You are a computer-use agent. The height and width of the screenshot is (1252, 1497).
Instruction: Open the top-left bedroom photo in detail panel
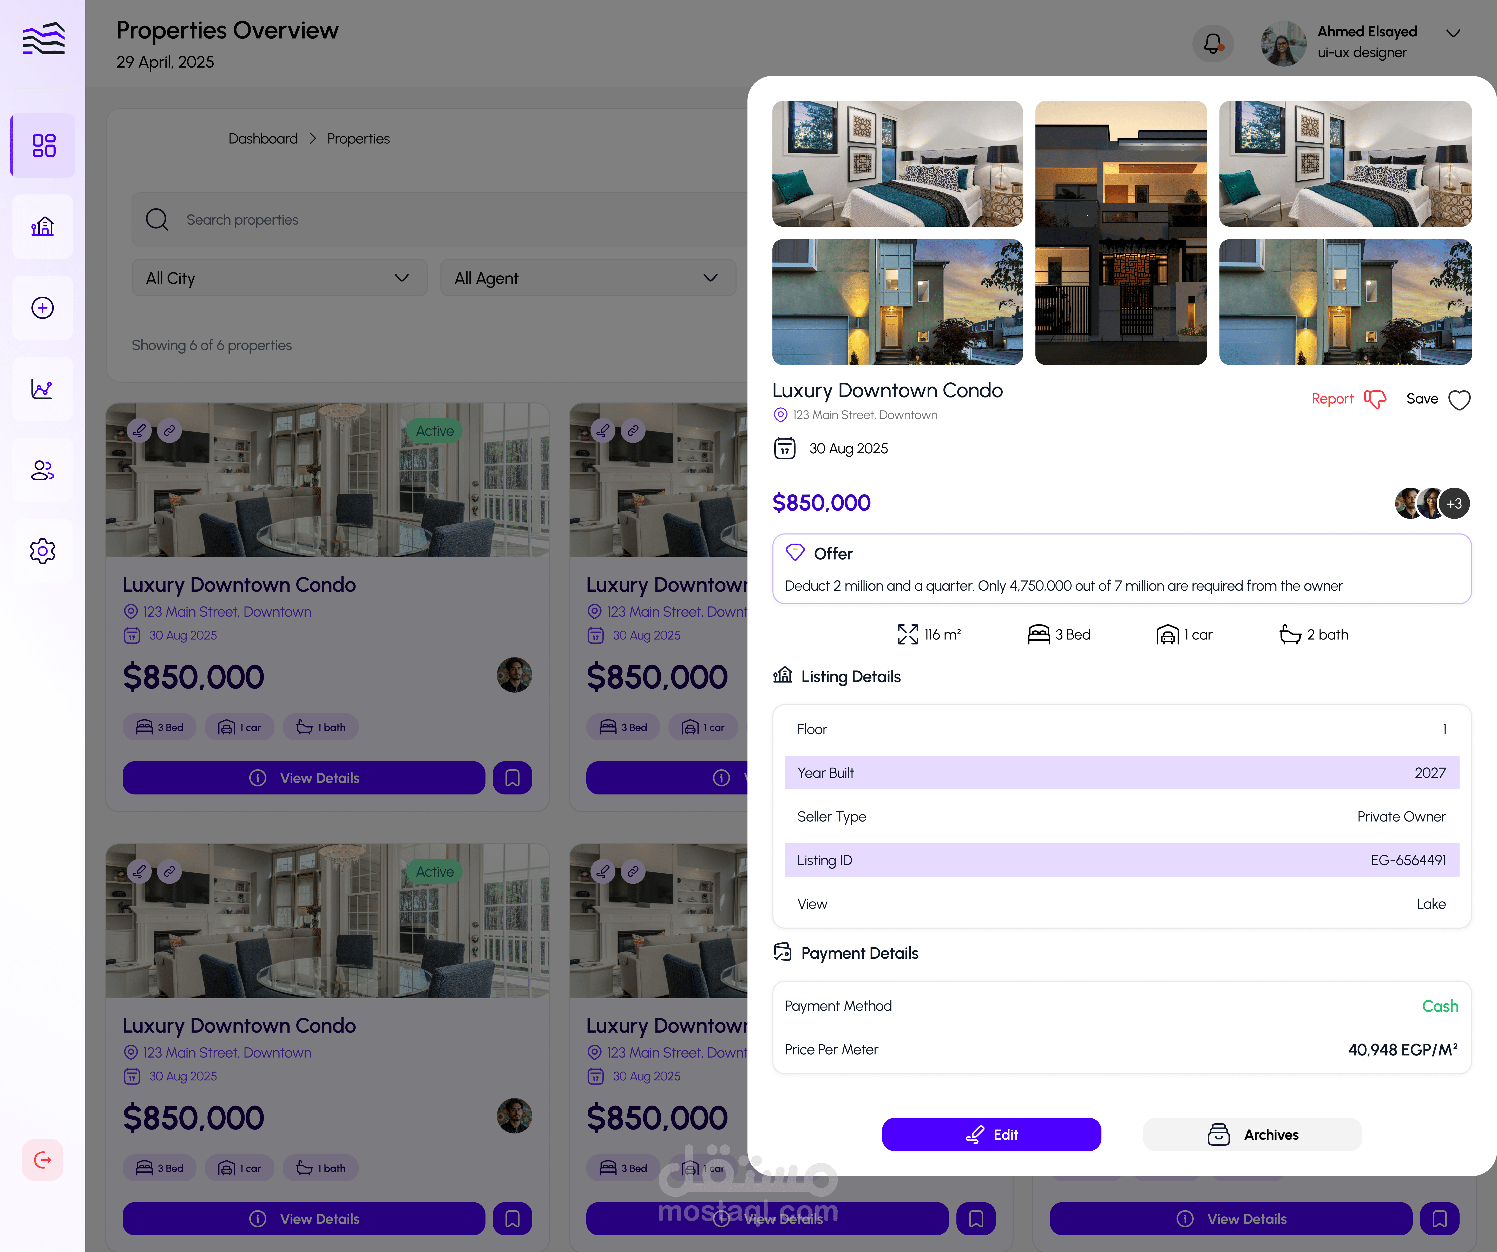[897, 164]
